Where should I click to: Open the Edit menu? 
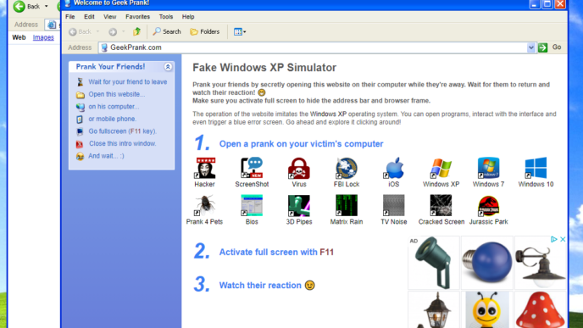pos(89,17)
